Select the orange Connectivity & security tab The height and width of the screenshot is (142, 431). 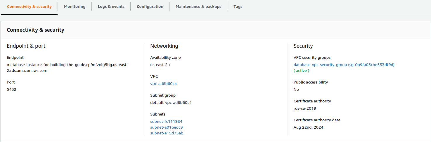point(29,6)
